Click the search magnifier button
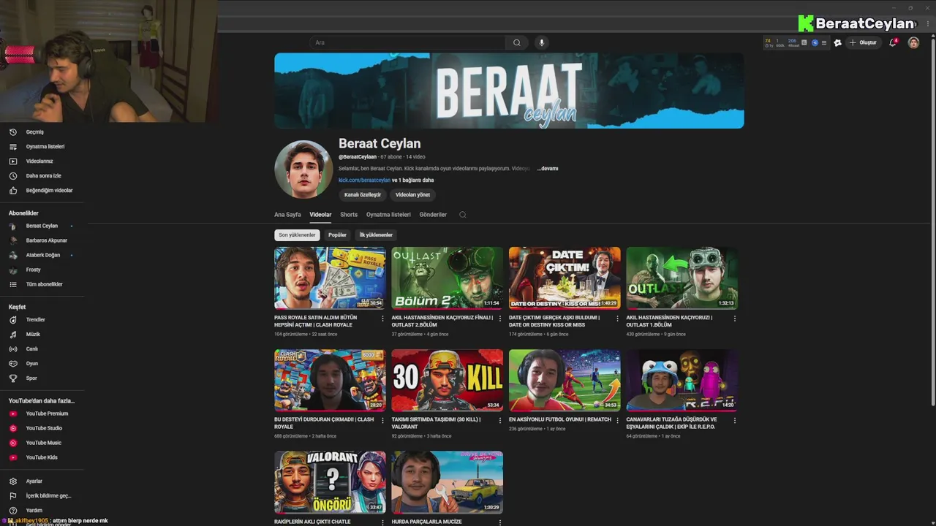 517,42
